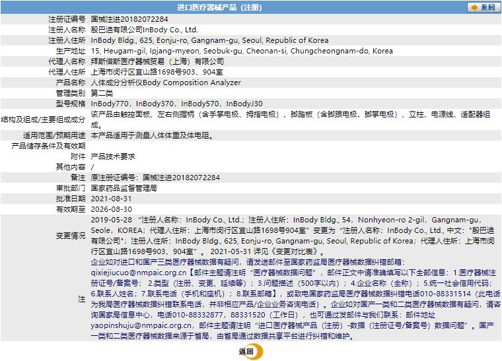Click the page title 进口医疗器械产品（注册）
Image resolution: width=502 pixels, height=361 pixels.
219,7
